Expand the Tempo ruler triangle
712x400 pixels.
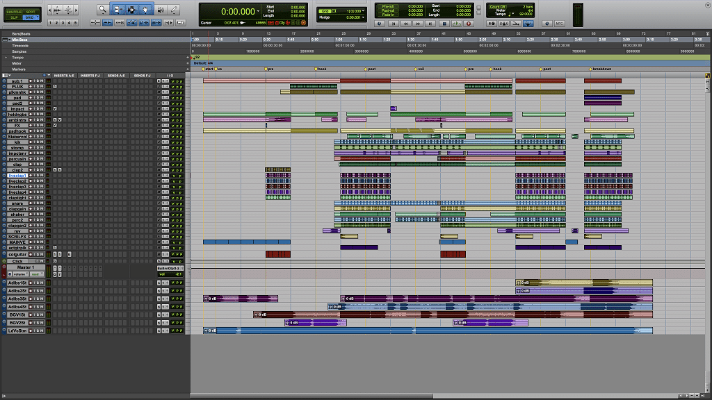6,58
